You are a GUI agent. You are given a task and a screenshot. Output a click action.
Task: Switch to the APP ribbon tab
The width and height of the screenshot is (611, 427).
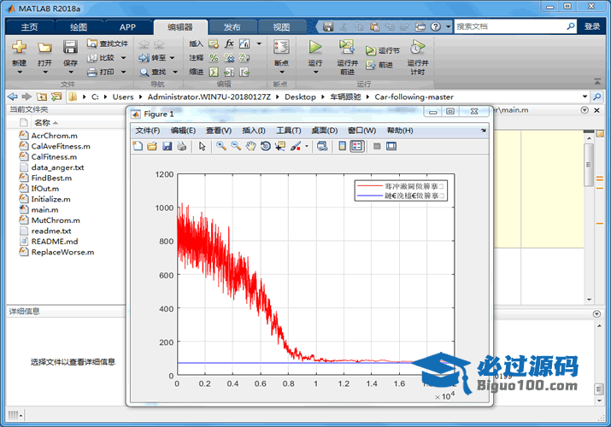(127, 27)
